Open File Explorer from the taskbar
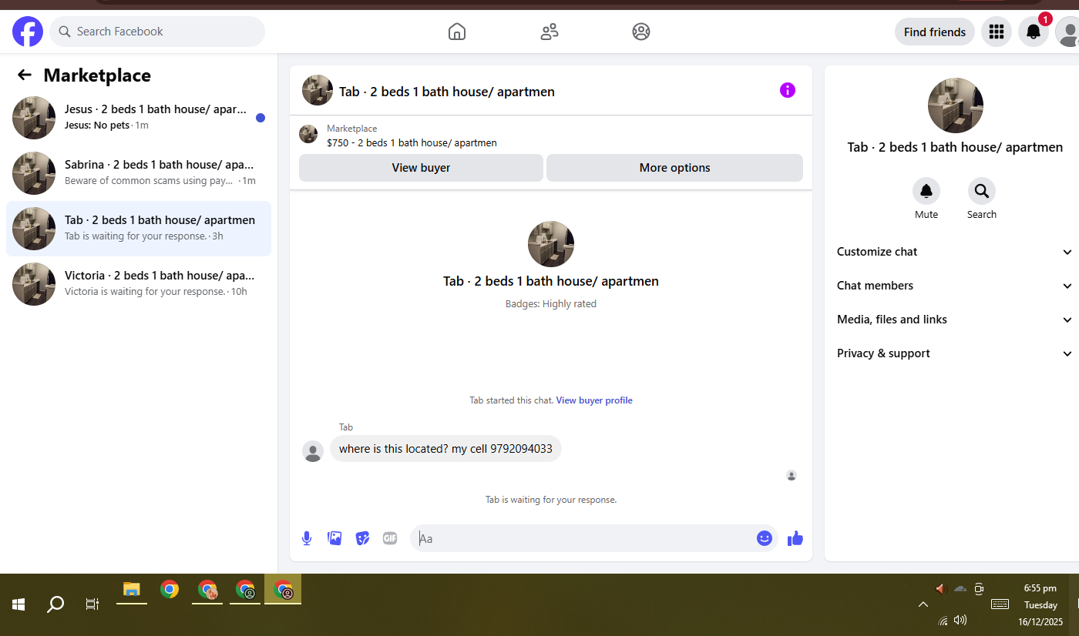The image size is (1079, 636). click(132, 590)
